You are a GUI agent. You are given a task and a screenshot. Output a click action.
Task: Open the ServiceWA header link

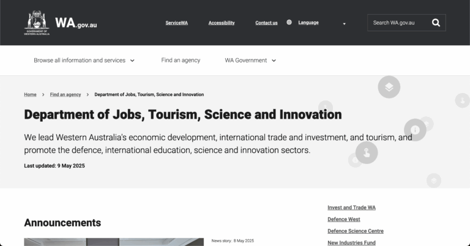point(176,23)
